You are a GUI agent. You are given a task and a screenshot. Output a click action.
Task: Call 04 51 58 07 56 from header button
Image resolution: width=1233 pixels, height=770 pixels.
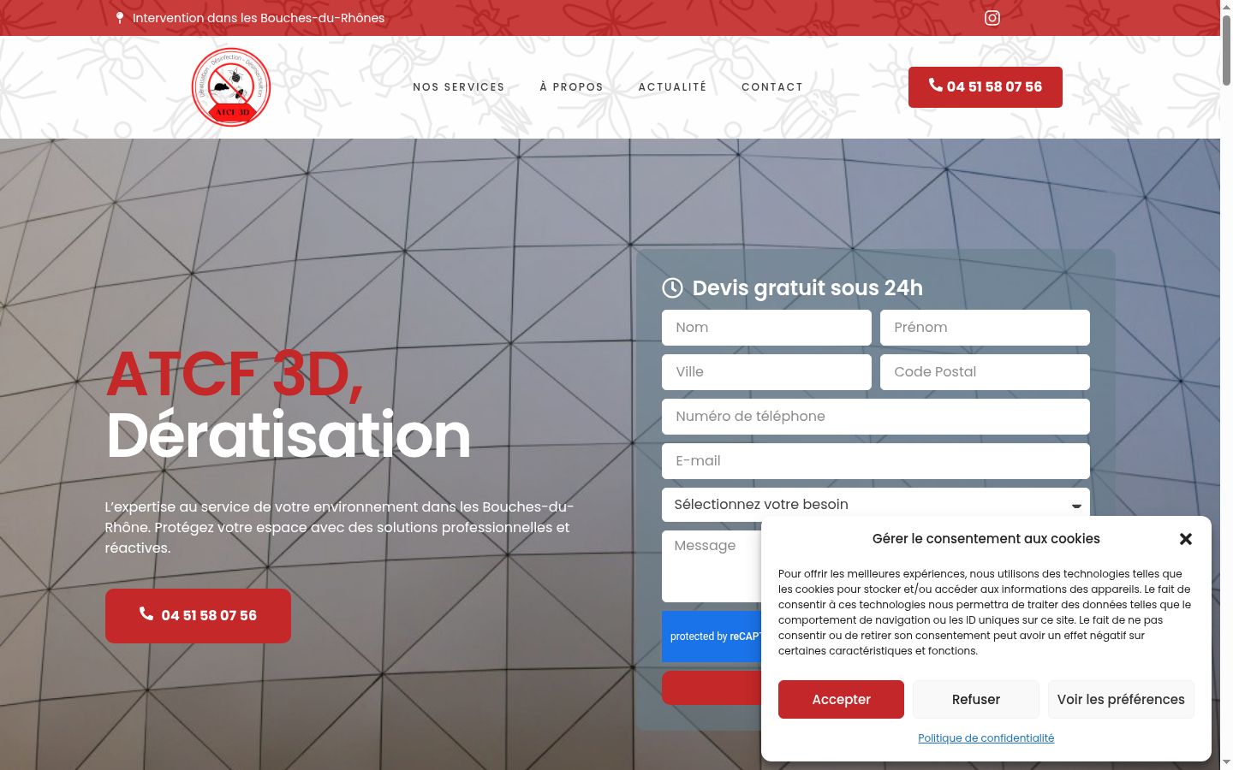pos(986,87)
